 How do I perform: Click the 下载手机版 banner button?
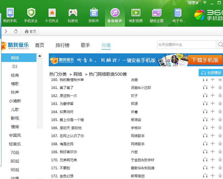[205, 60]
